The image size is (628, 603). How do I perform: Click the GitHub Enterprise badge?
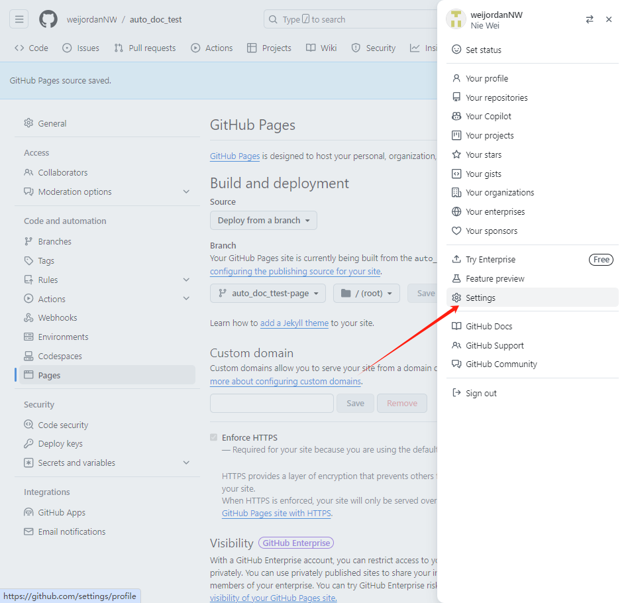click(x=296, y=543)
